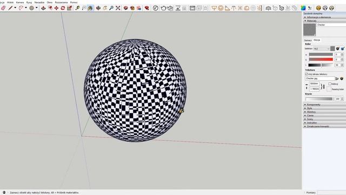Screen dimensions: 346x195
Task: Click the Krycie opacity slider
Action: tap(319, 99)
